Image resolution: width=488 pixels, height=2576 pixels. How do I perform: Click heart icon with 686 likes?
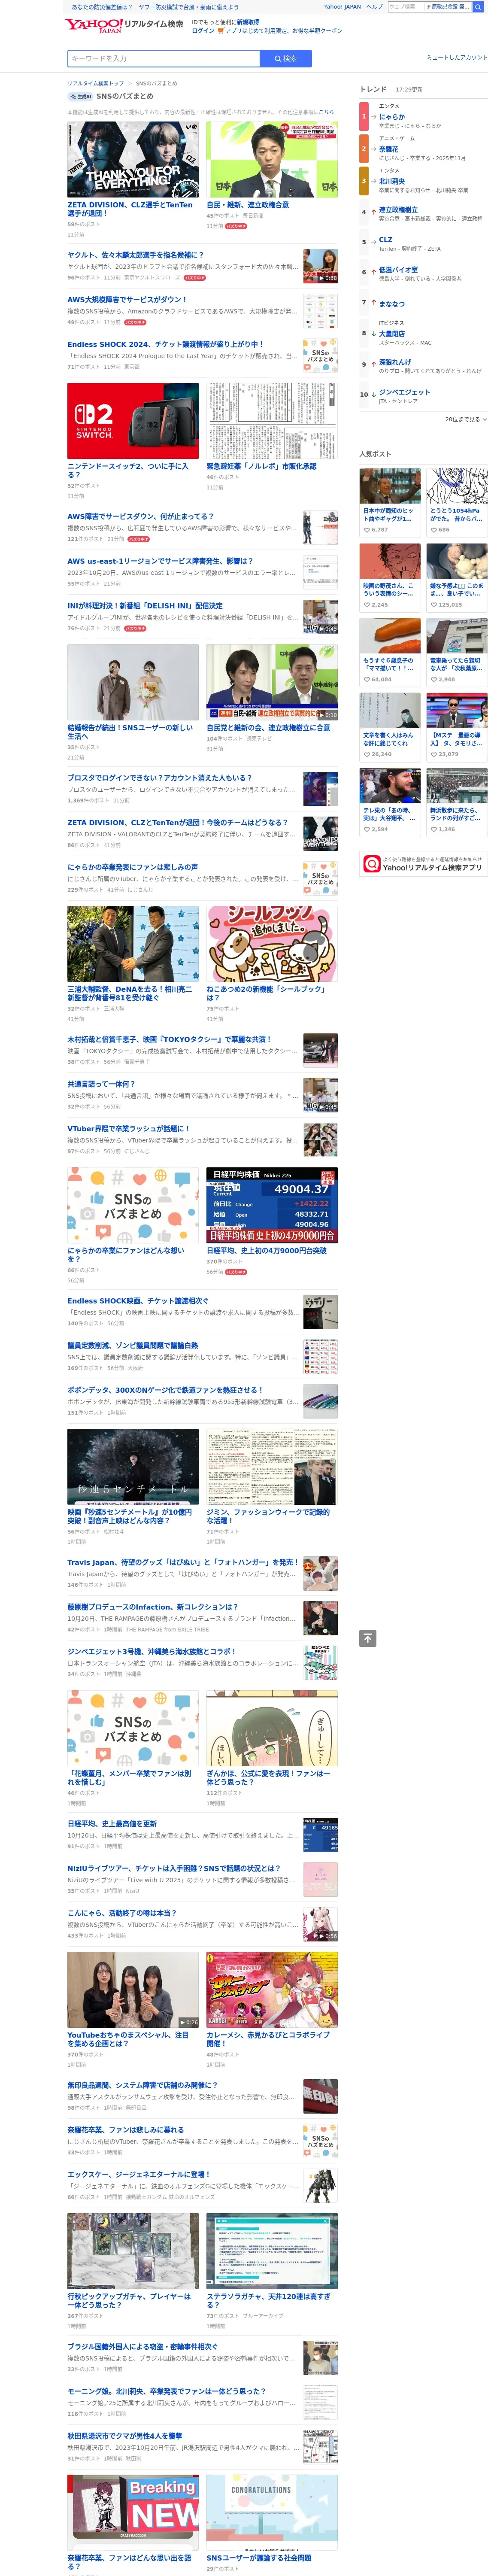pyautogui.click(x=434, y=529)
